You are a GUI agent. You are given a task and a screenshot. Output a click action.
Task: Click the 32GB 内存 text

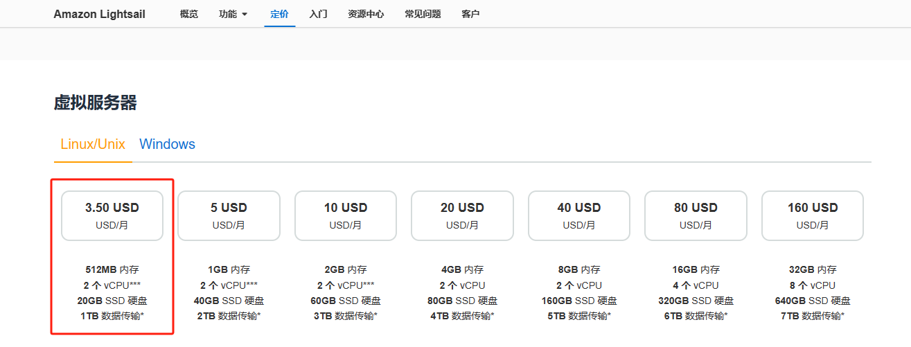[x=813, y=269]
